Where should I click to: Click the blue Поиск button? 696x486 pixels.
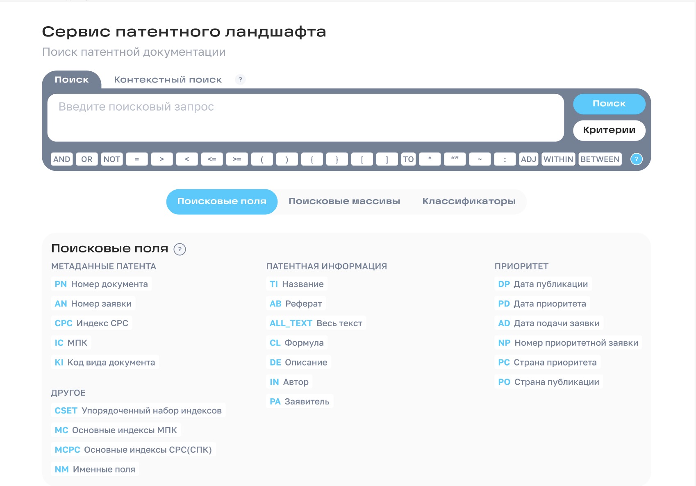[609, 104]
